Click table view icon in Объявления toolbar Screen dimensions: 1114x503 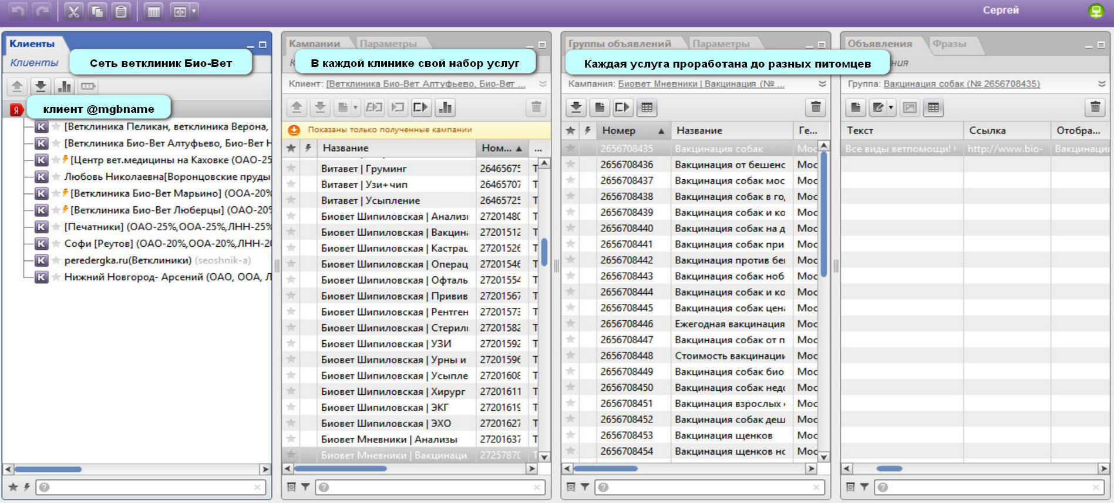pos(933,108)
